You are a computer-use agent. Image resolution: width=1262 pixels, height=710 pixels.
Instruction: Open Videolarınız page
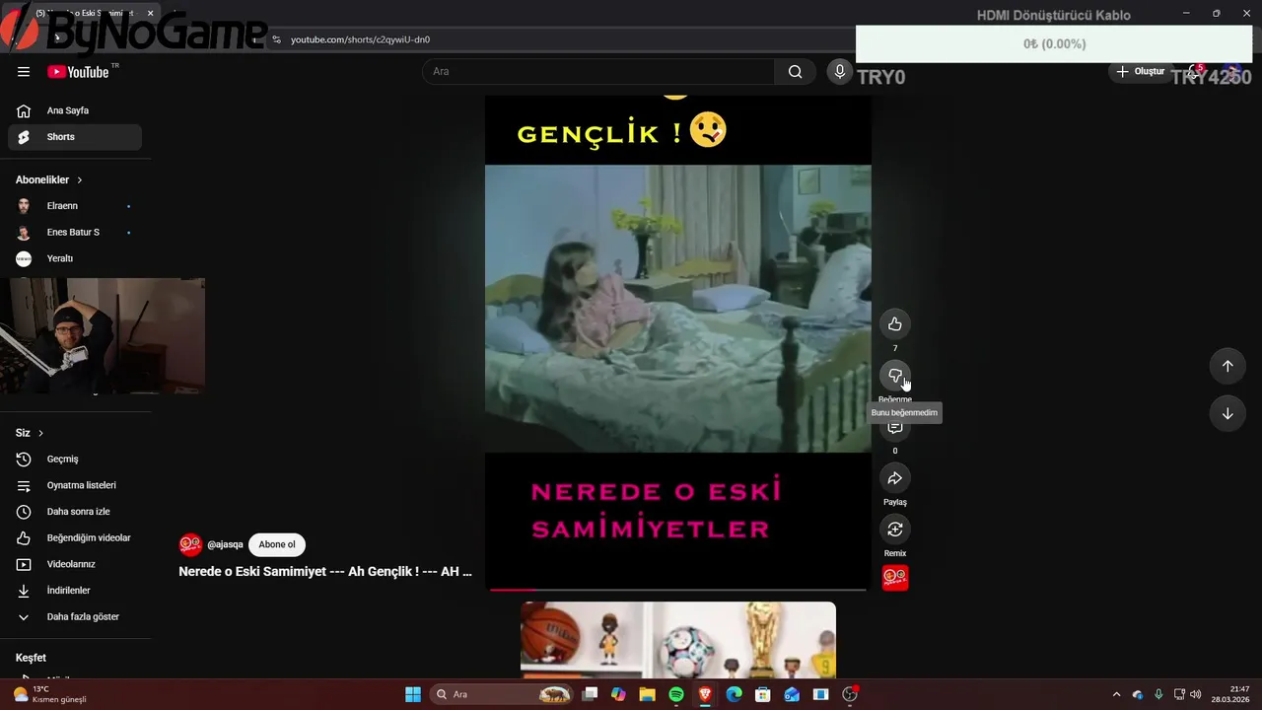click(x=75, y=564)
